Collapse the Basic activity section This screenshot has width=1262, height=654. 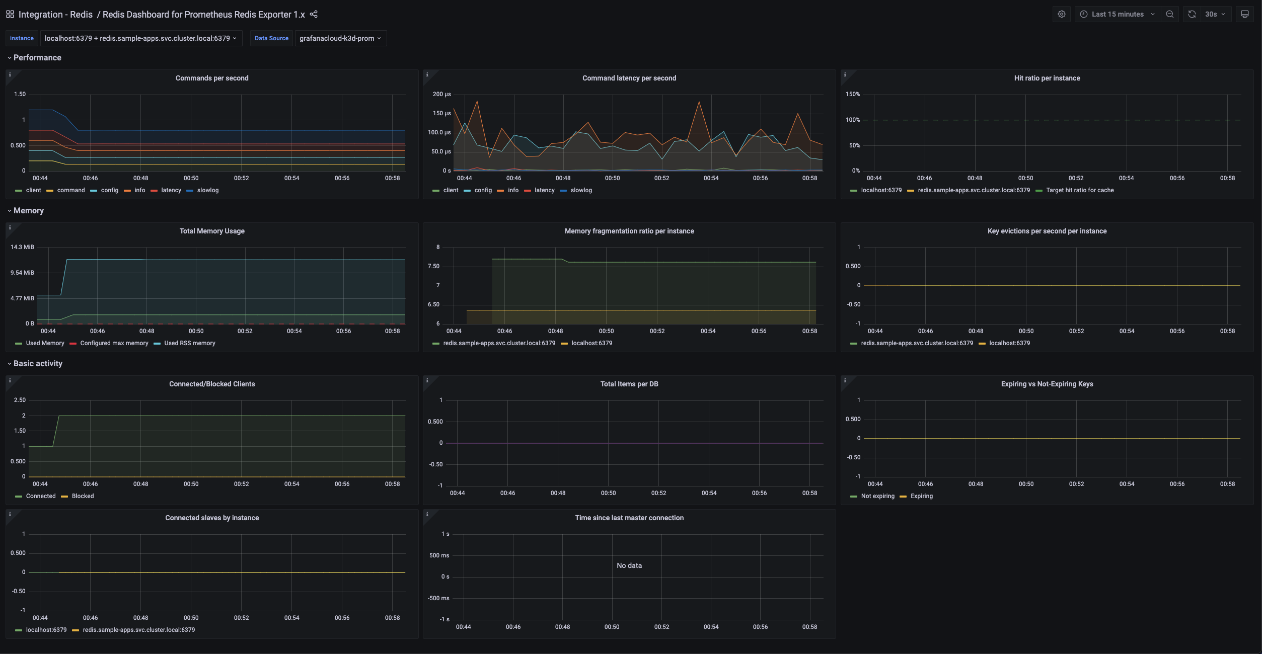click(x=37, y=363)
